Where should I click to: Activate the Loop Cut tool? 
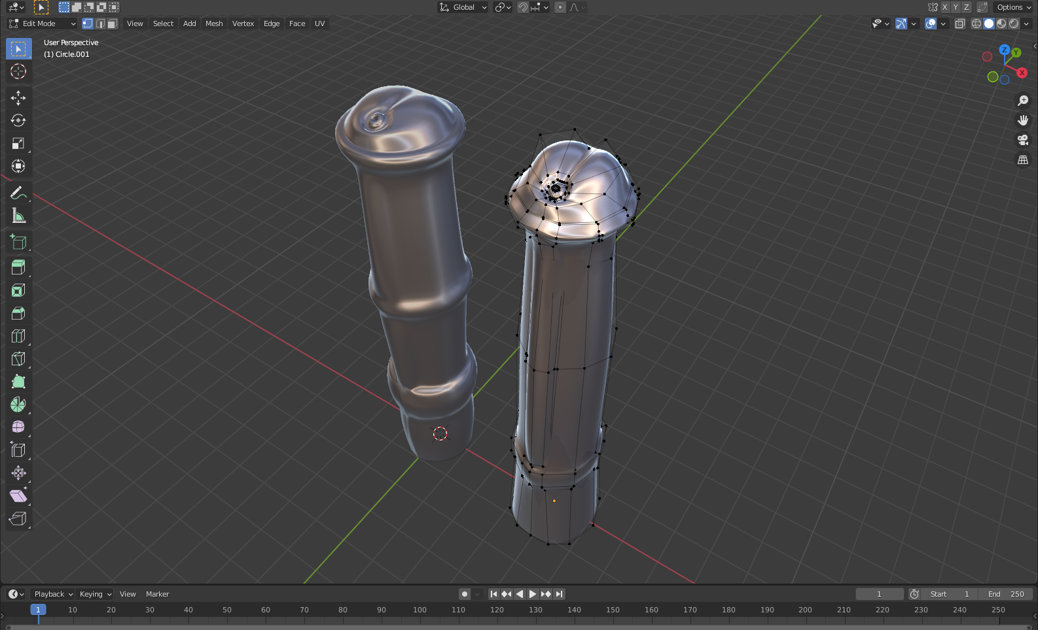18,336
